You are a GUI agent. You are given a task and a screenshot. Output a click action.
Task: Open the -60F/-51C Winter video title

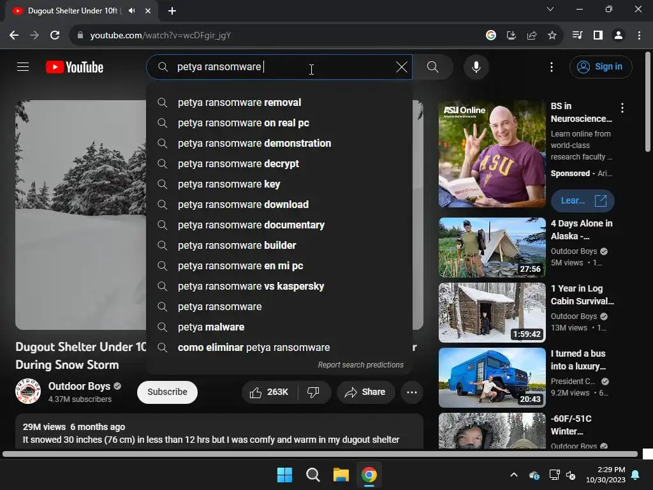click(571, 424)
